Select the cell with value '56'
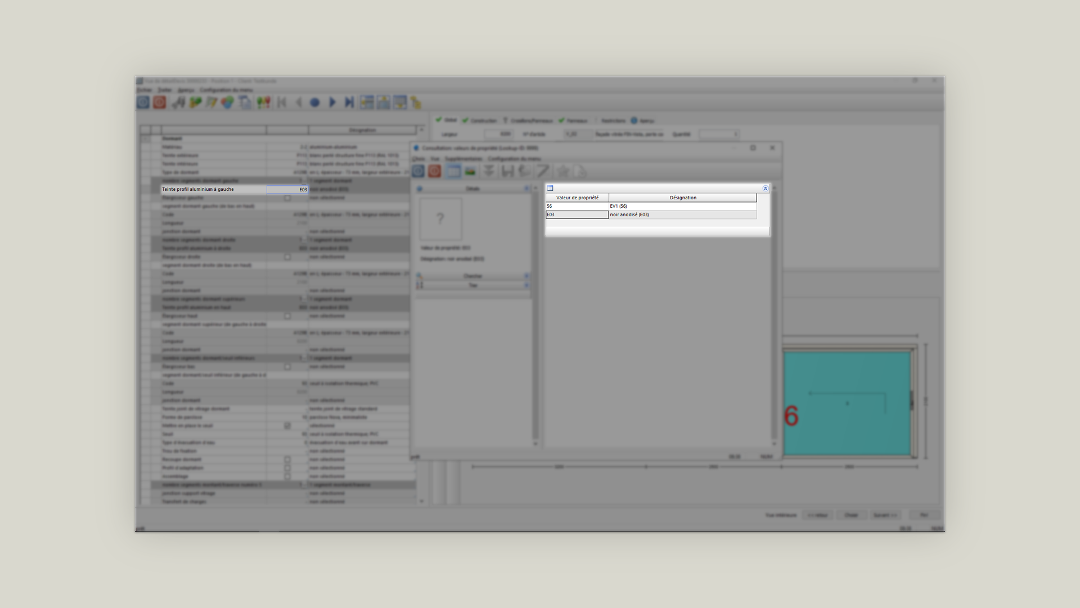1080x608 pixels. click(x=577, y=206)
